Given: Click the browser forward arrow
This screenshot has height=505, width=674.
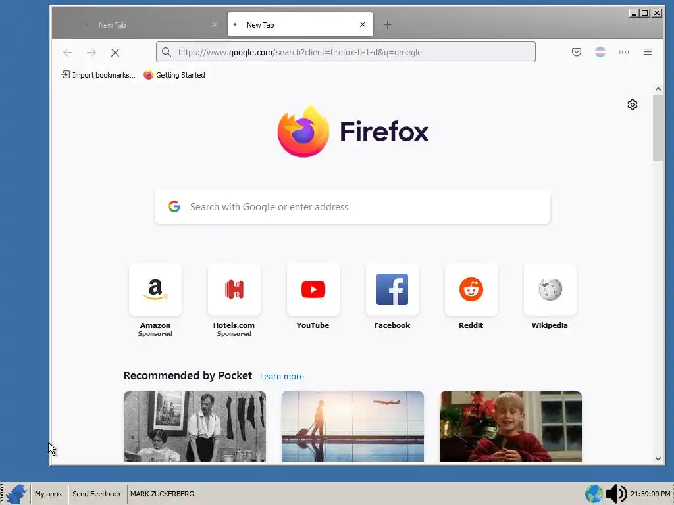Looking at the screenshot, I should click(x=91, y=53).
